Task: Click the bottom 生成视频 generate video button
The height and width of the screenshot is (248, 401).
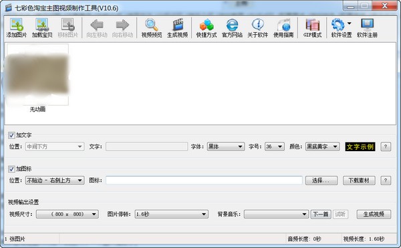Action: 374,214
